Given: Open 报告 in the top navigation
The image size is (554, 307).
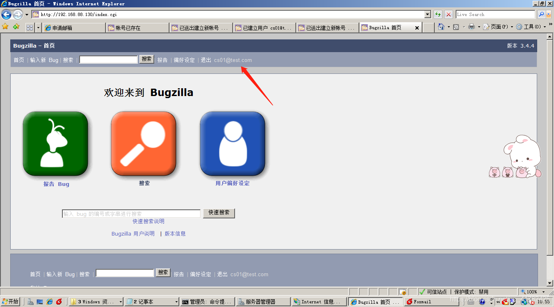Looking at the screenshot, I should (162, 60).
